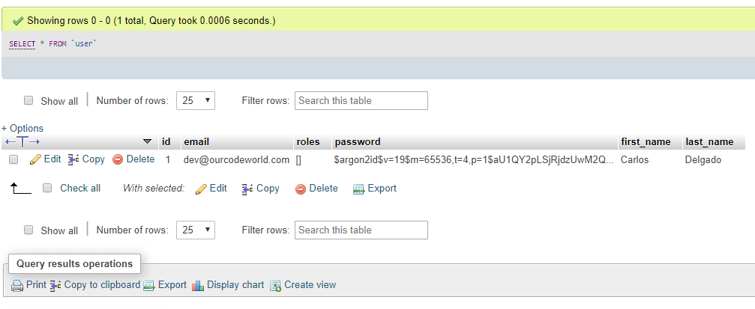The width and height of the screenshot is (755, 309).
Task: Click the Create view icon
Action: (275, 286)
